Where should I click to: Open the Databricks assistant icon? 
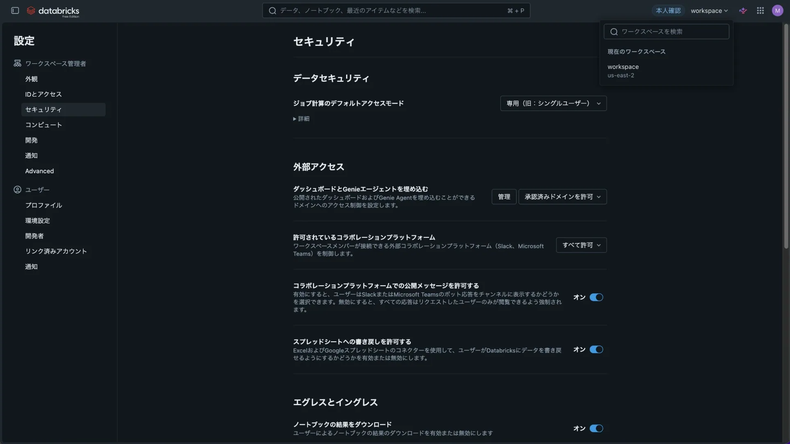click(x=743, y=11)
